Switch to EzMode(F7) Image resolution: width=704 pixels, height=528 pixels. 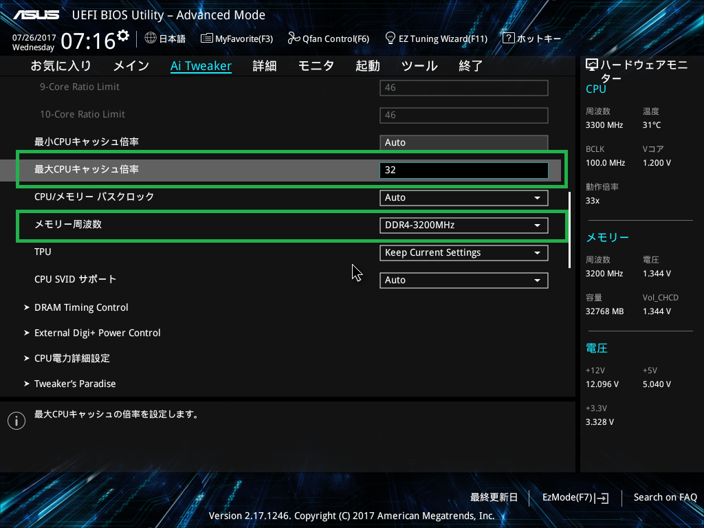pos(575,498)
